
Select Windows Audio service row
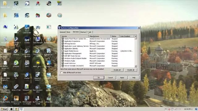tap(98, 61)
